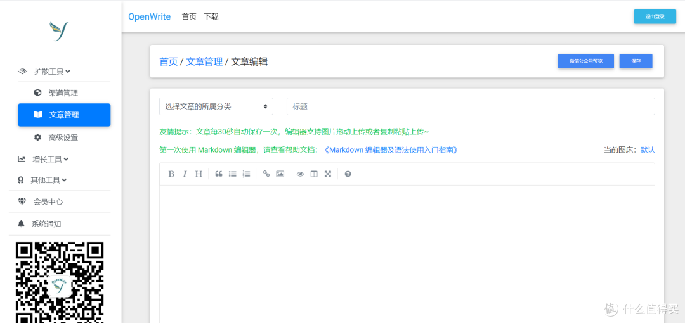Save the article with 保存 button
The image size is (685, 323).
pos(636,61)
